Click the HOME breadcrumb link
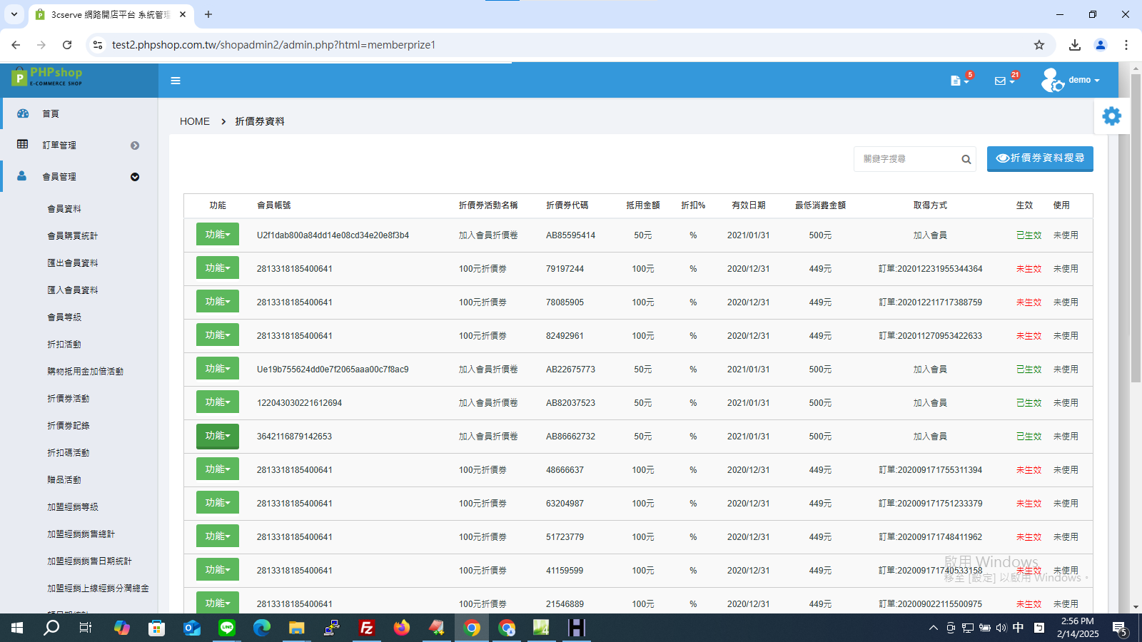 [195, 121]
